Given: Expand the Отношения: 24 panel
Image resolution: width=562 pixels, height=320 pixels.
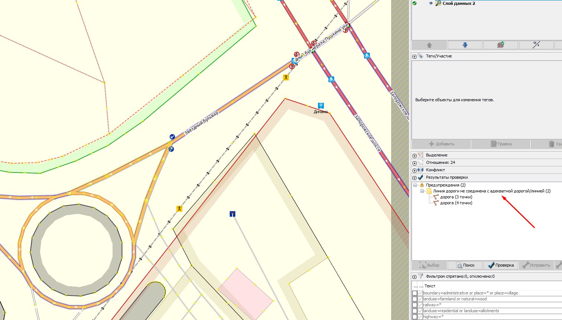Looking at the screenshot, I should click(x=415, y=163).
